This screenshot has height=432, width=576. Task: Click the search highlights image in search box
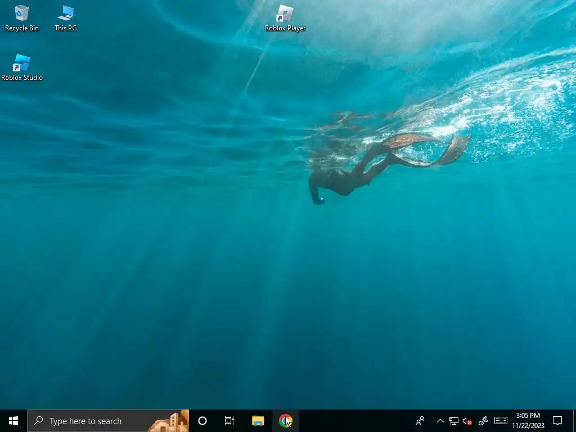[x=169, y=421]
